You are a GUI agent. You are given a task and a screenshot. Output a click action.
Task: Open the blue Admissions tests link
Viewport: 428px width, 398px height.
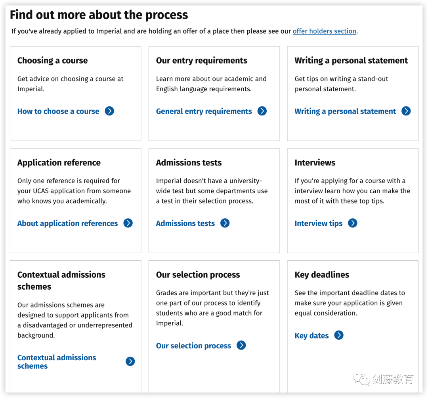(185, 223)
